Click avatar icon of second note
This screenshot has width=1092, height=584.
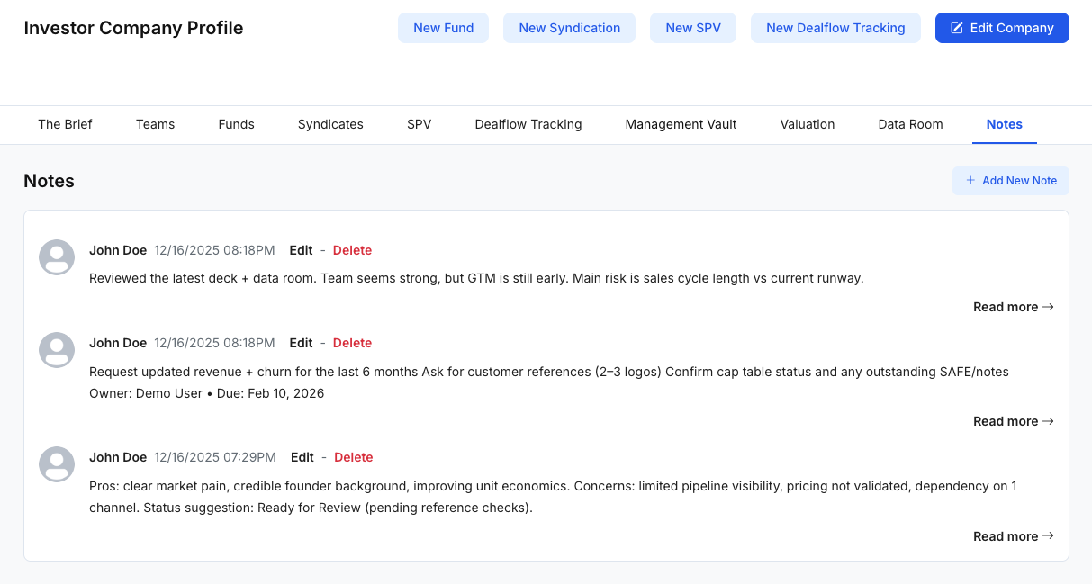[x=57, y=350]
